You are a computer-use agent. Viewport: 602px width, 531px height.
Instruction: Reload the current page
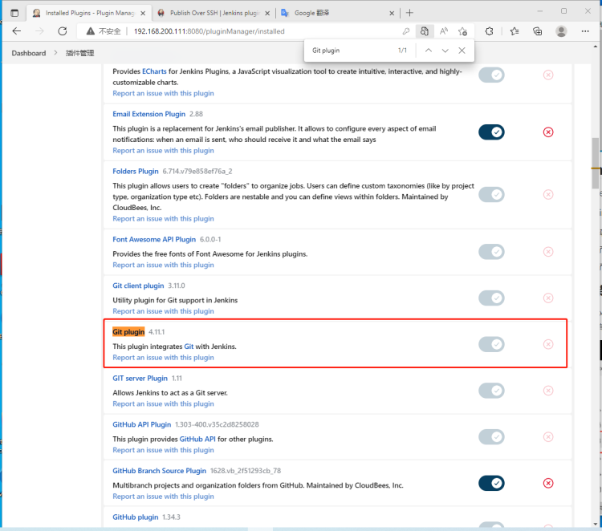62,31
